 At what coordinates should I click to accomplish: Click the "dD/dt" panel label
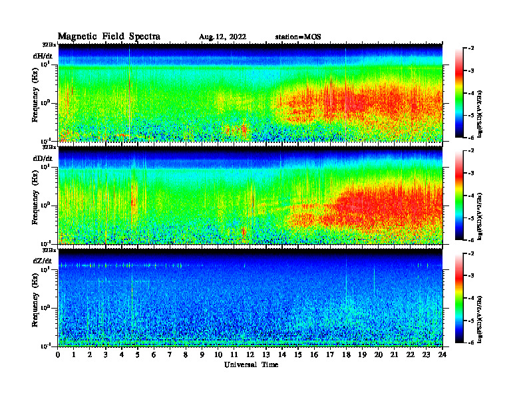point(43,158)
